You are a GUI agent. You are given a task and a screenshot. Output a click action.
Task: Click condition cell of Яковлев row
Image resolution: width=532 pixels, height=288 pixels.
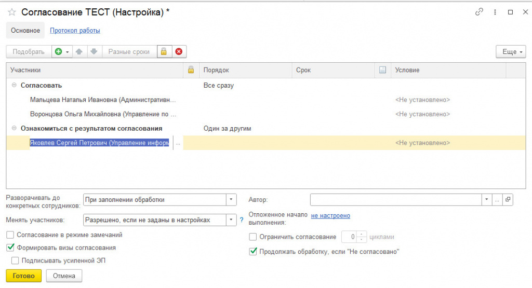tap(423, 143)
